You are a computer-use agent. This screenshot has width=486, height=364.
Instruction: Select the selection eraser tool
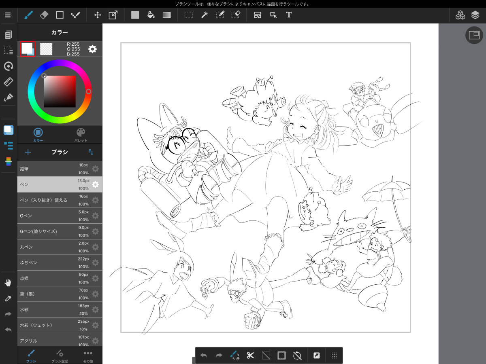click(236, 15)
